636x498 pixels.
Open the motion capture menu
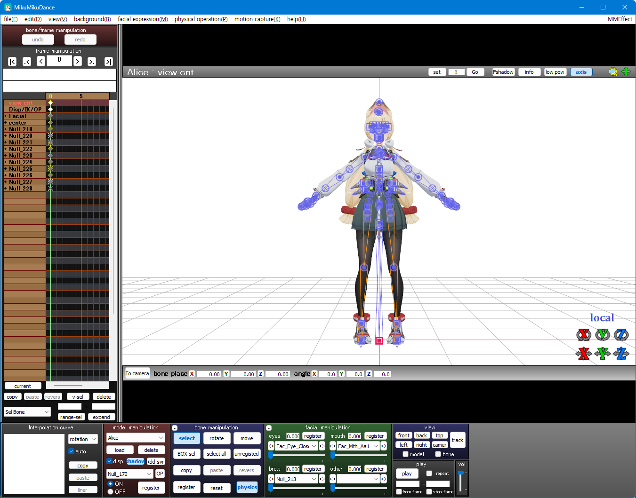click(x=258, y=19)
